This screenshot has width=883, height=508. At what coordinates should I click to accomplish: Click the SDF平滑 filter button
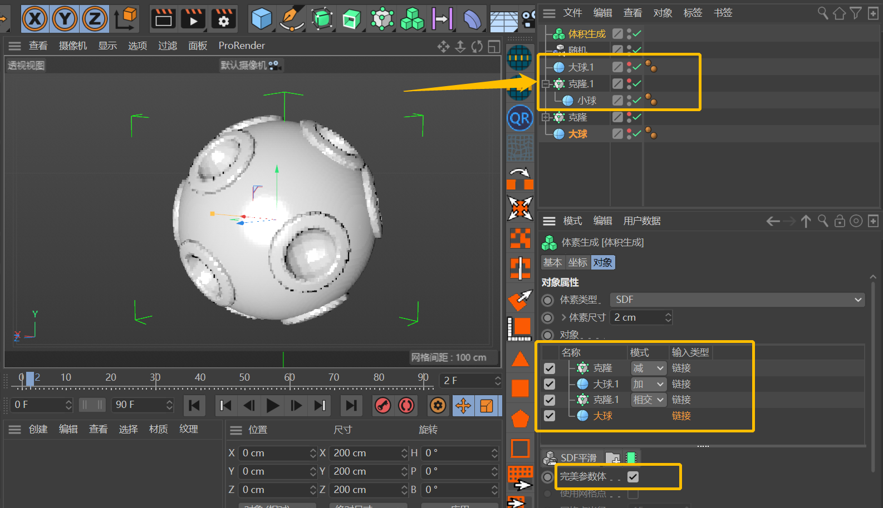pos(572,458)
